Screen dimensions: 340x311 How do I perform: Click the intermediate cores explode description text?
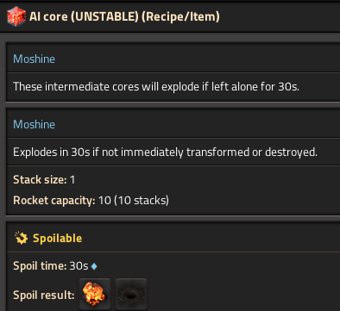pyautogui.click(x=156, y=86)
